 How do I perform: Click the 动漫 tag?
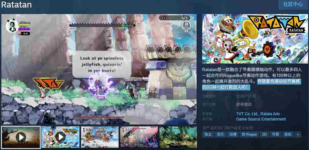233,134
